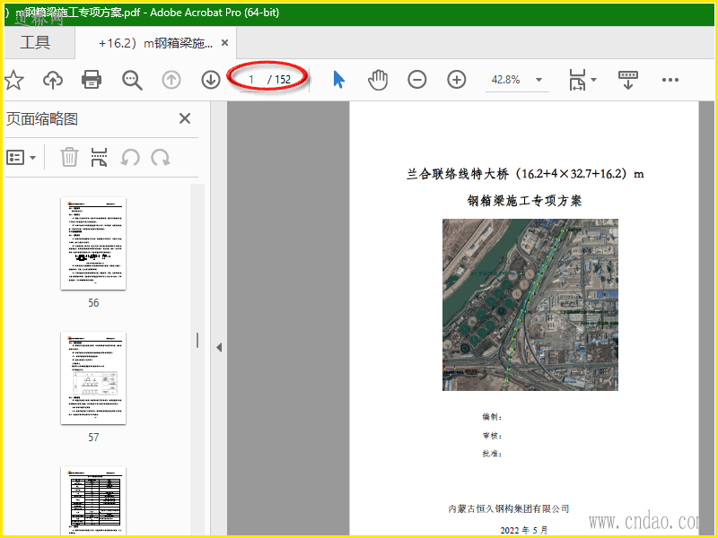Click the total page count 152

[x=283, y=80]
